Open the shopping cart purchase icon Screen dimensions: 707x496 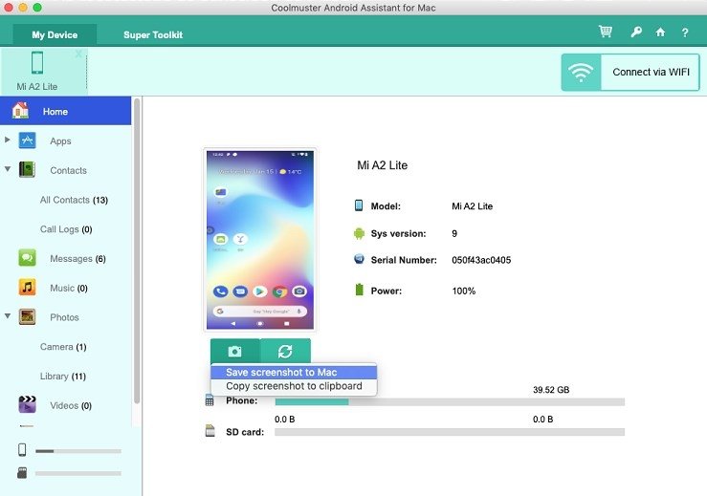pos(605,32)
